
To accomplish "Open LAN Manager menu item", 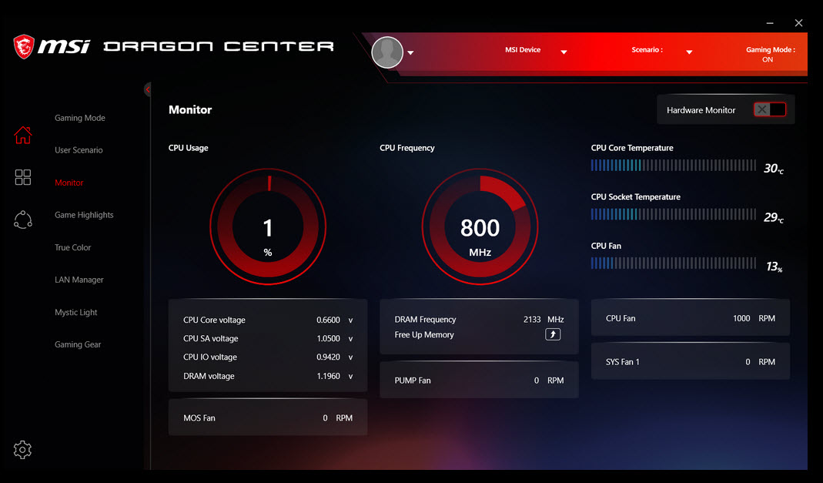I will click(79, 280).
